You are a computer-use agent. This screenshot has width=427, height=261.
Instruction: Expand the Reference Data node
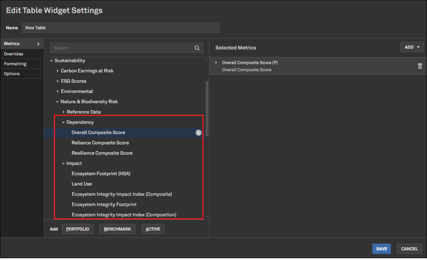(x=64, y=112)
